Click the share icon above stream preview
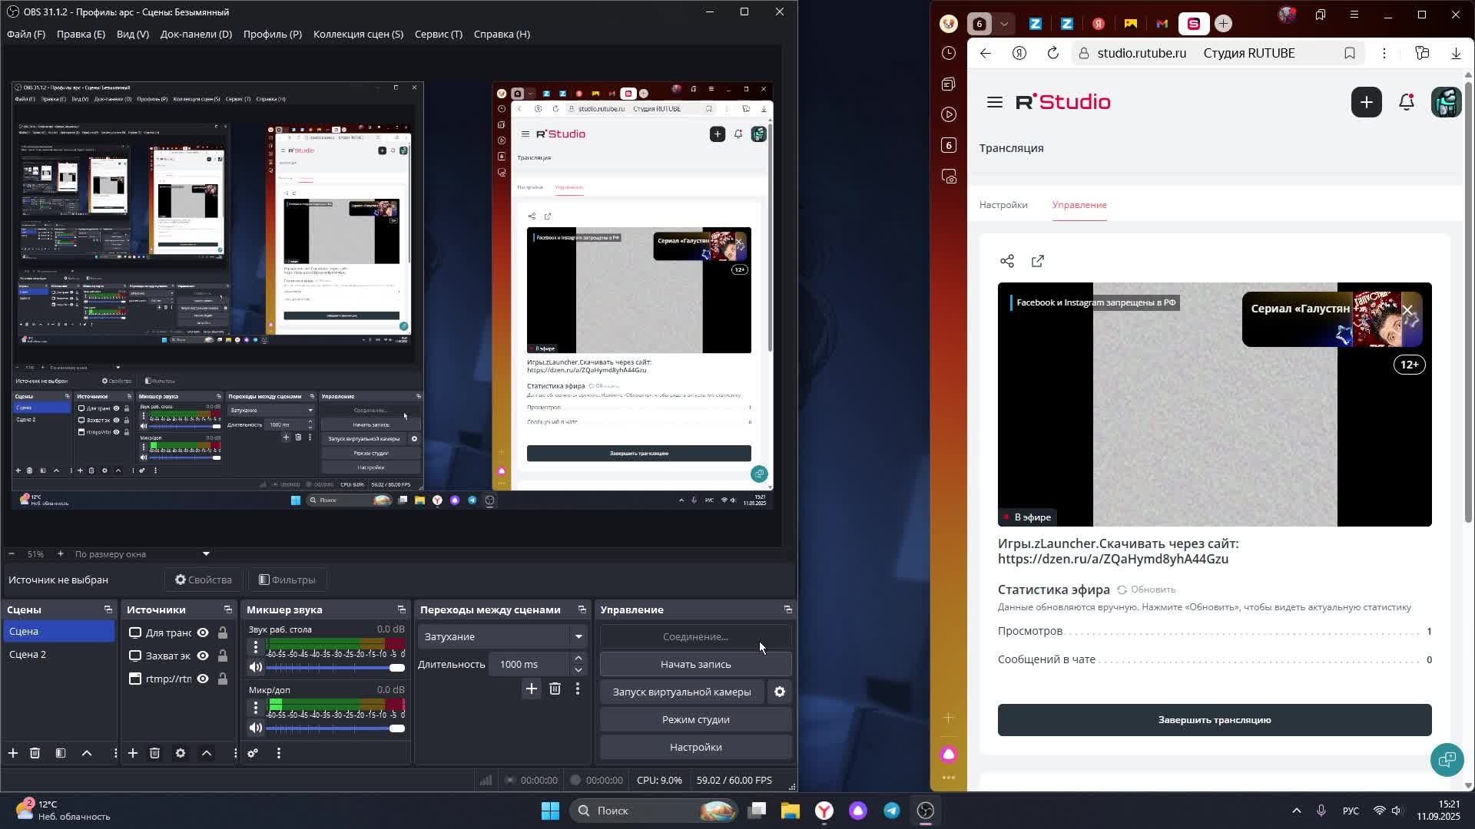Screen dimensions: 1475x829 point(1007,261)
